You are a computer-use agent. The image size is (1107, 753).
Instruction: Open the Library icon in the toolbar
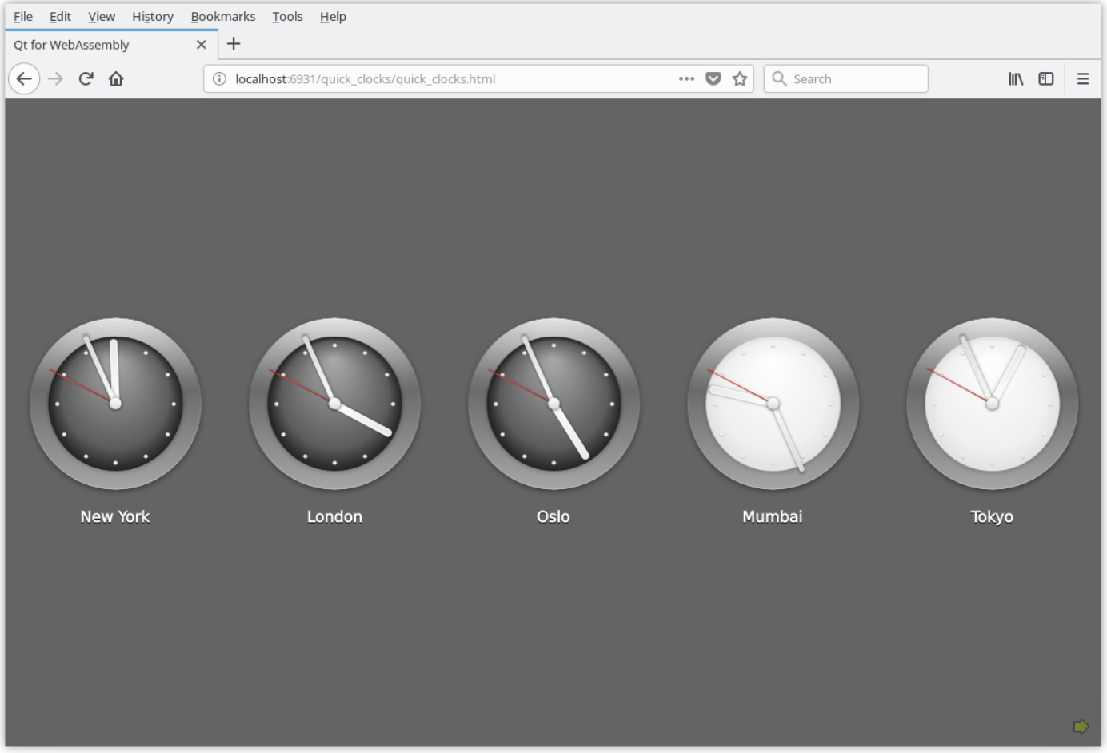[1016, 78]
